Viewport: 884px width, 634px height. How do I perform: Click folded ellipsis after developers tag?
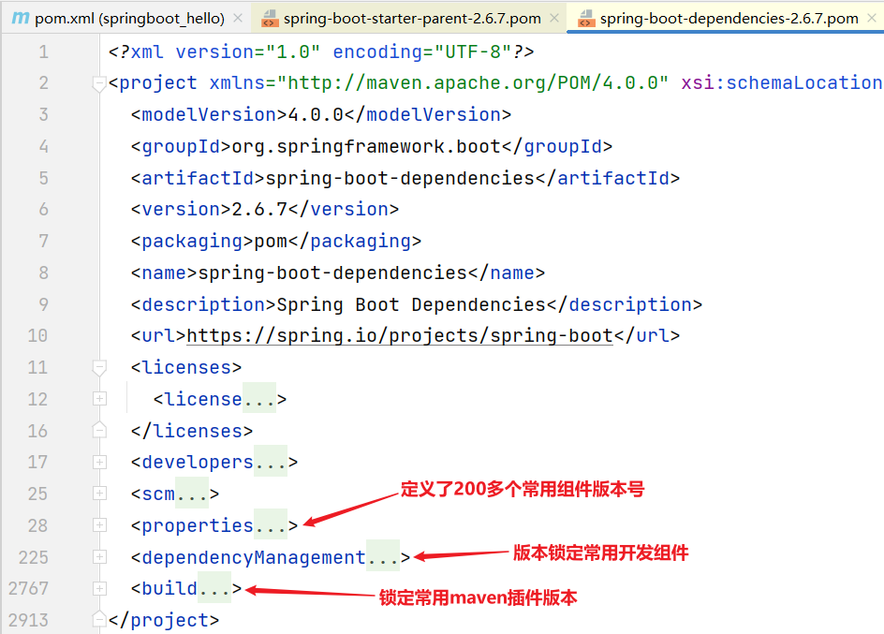click(x=271, y=462)
